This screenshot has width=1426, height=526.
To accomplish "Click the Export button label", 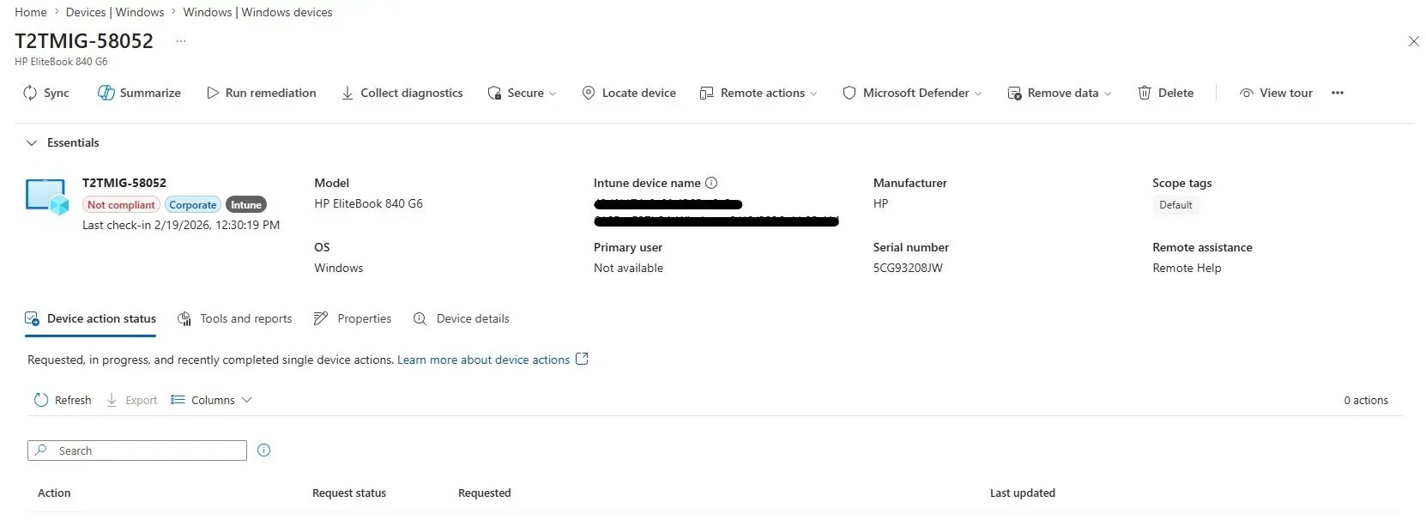I will (x=142, y=400).
